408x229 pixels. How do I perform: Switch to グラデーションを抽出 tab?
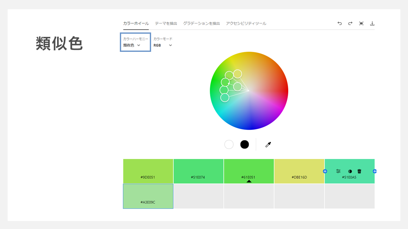201,24
